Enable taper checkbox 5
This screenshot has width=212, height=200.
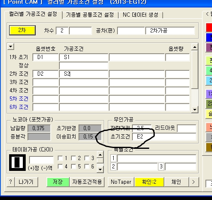click(73, 166)
